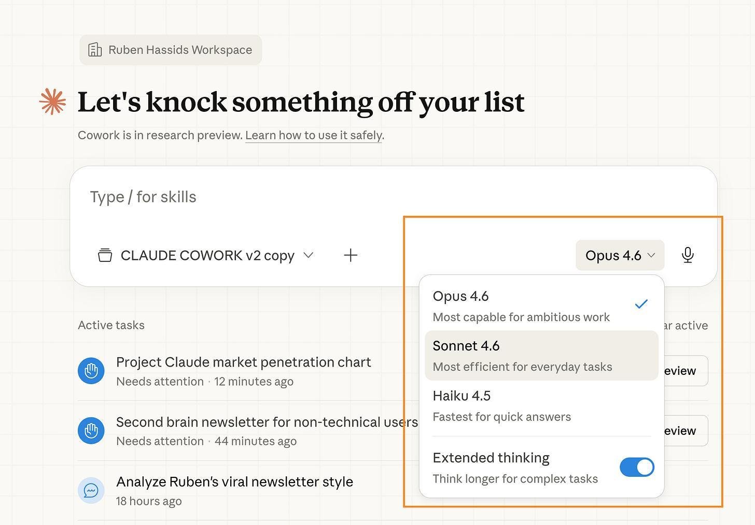Select Sonnet 4.6 from model menu
The image size is (755, 525).
click(541, 356)
